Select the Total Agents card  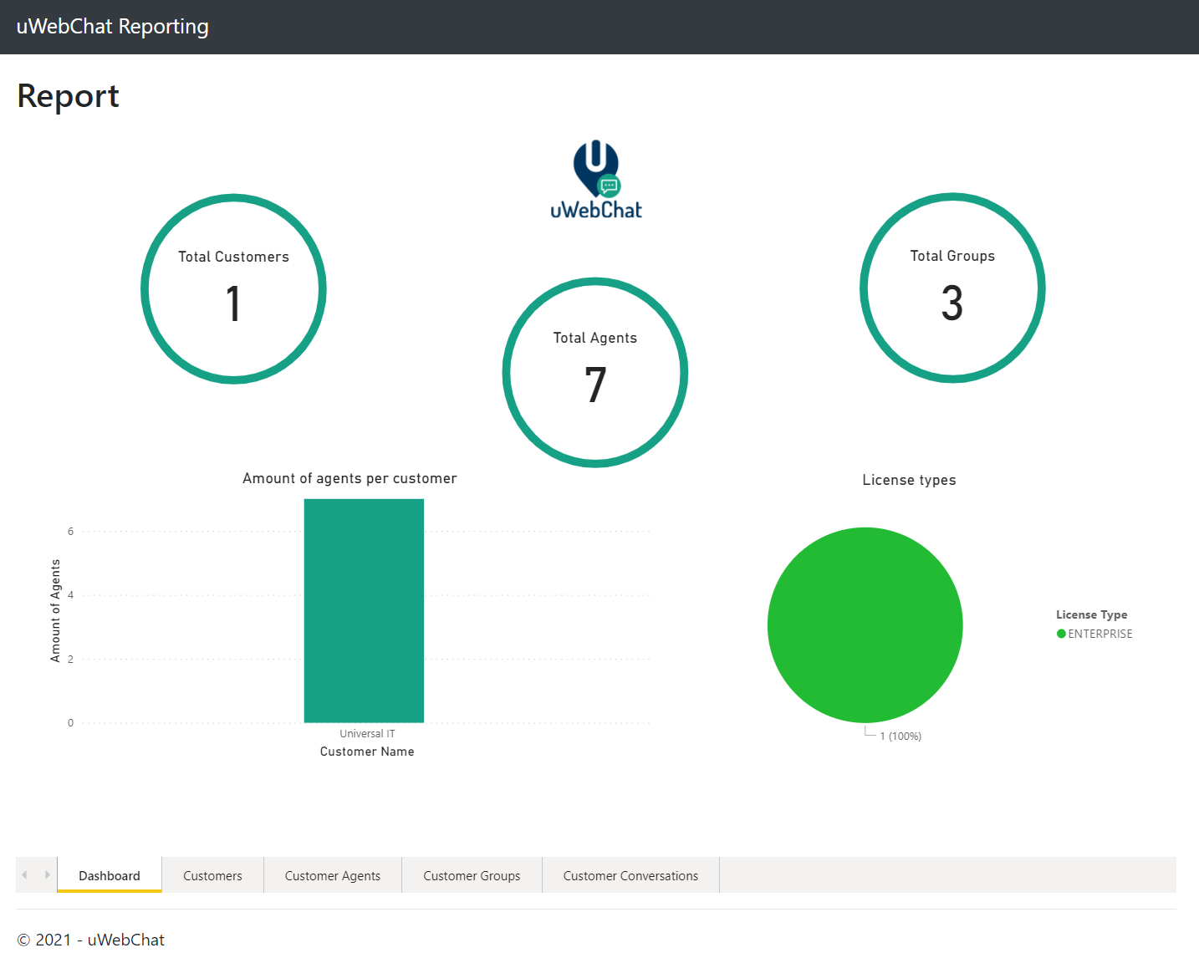(x=594, y=372)
